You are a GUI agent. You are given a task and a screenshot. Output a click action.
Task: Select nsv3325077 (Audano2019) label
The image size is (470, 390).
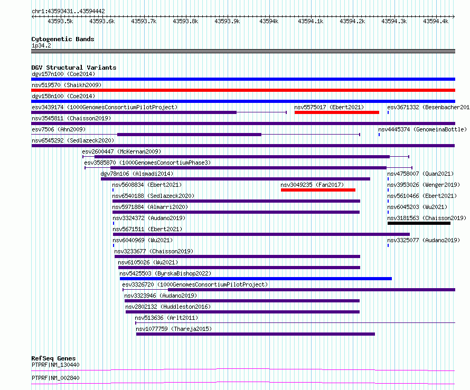(423, 240)
